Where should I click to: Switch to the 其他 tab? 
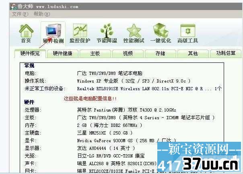coord(193,54)
